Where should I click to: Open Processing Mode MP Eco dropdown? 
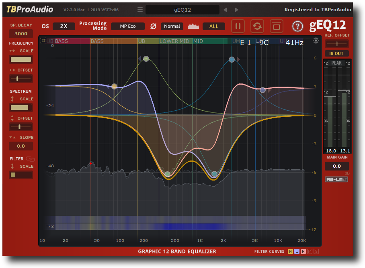[127, 26]
